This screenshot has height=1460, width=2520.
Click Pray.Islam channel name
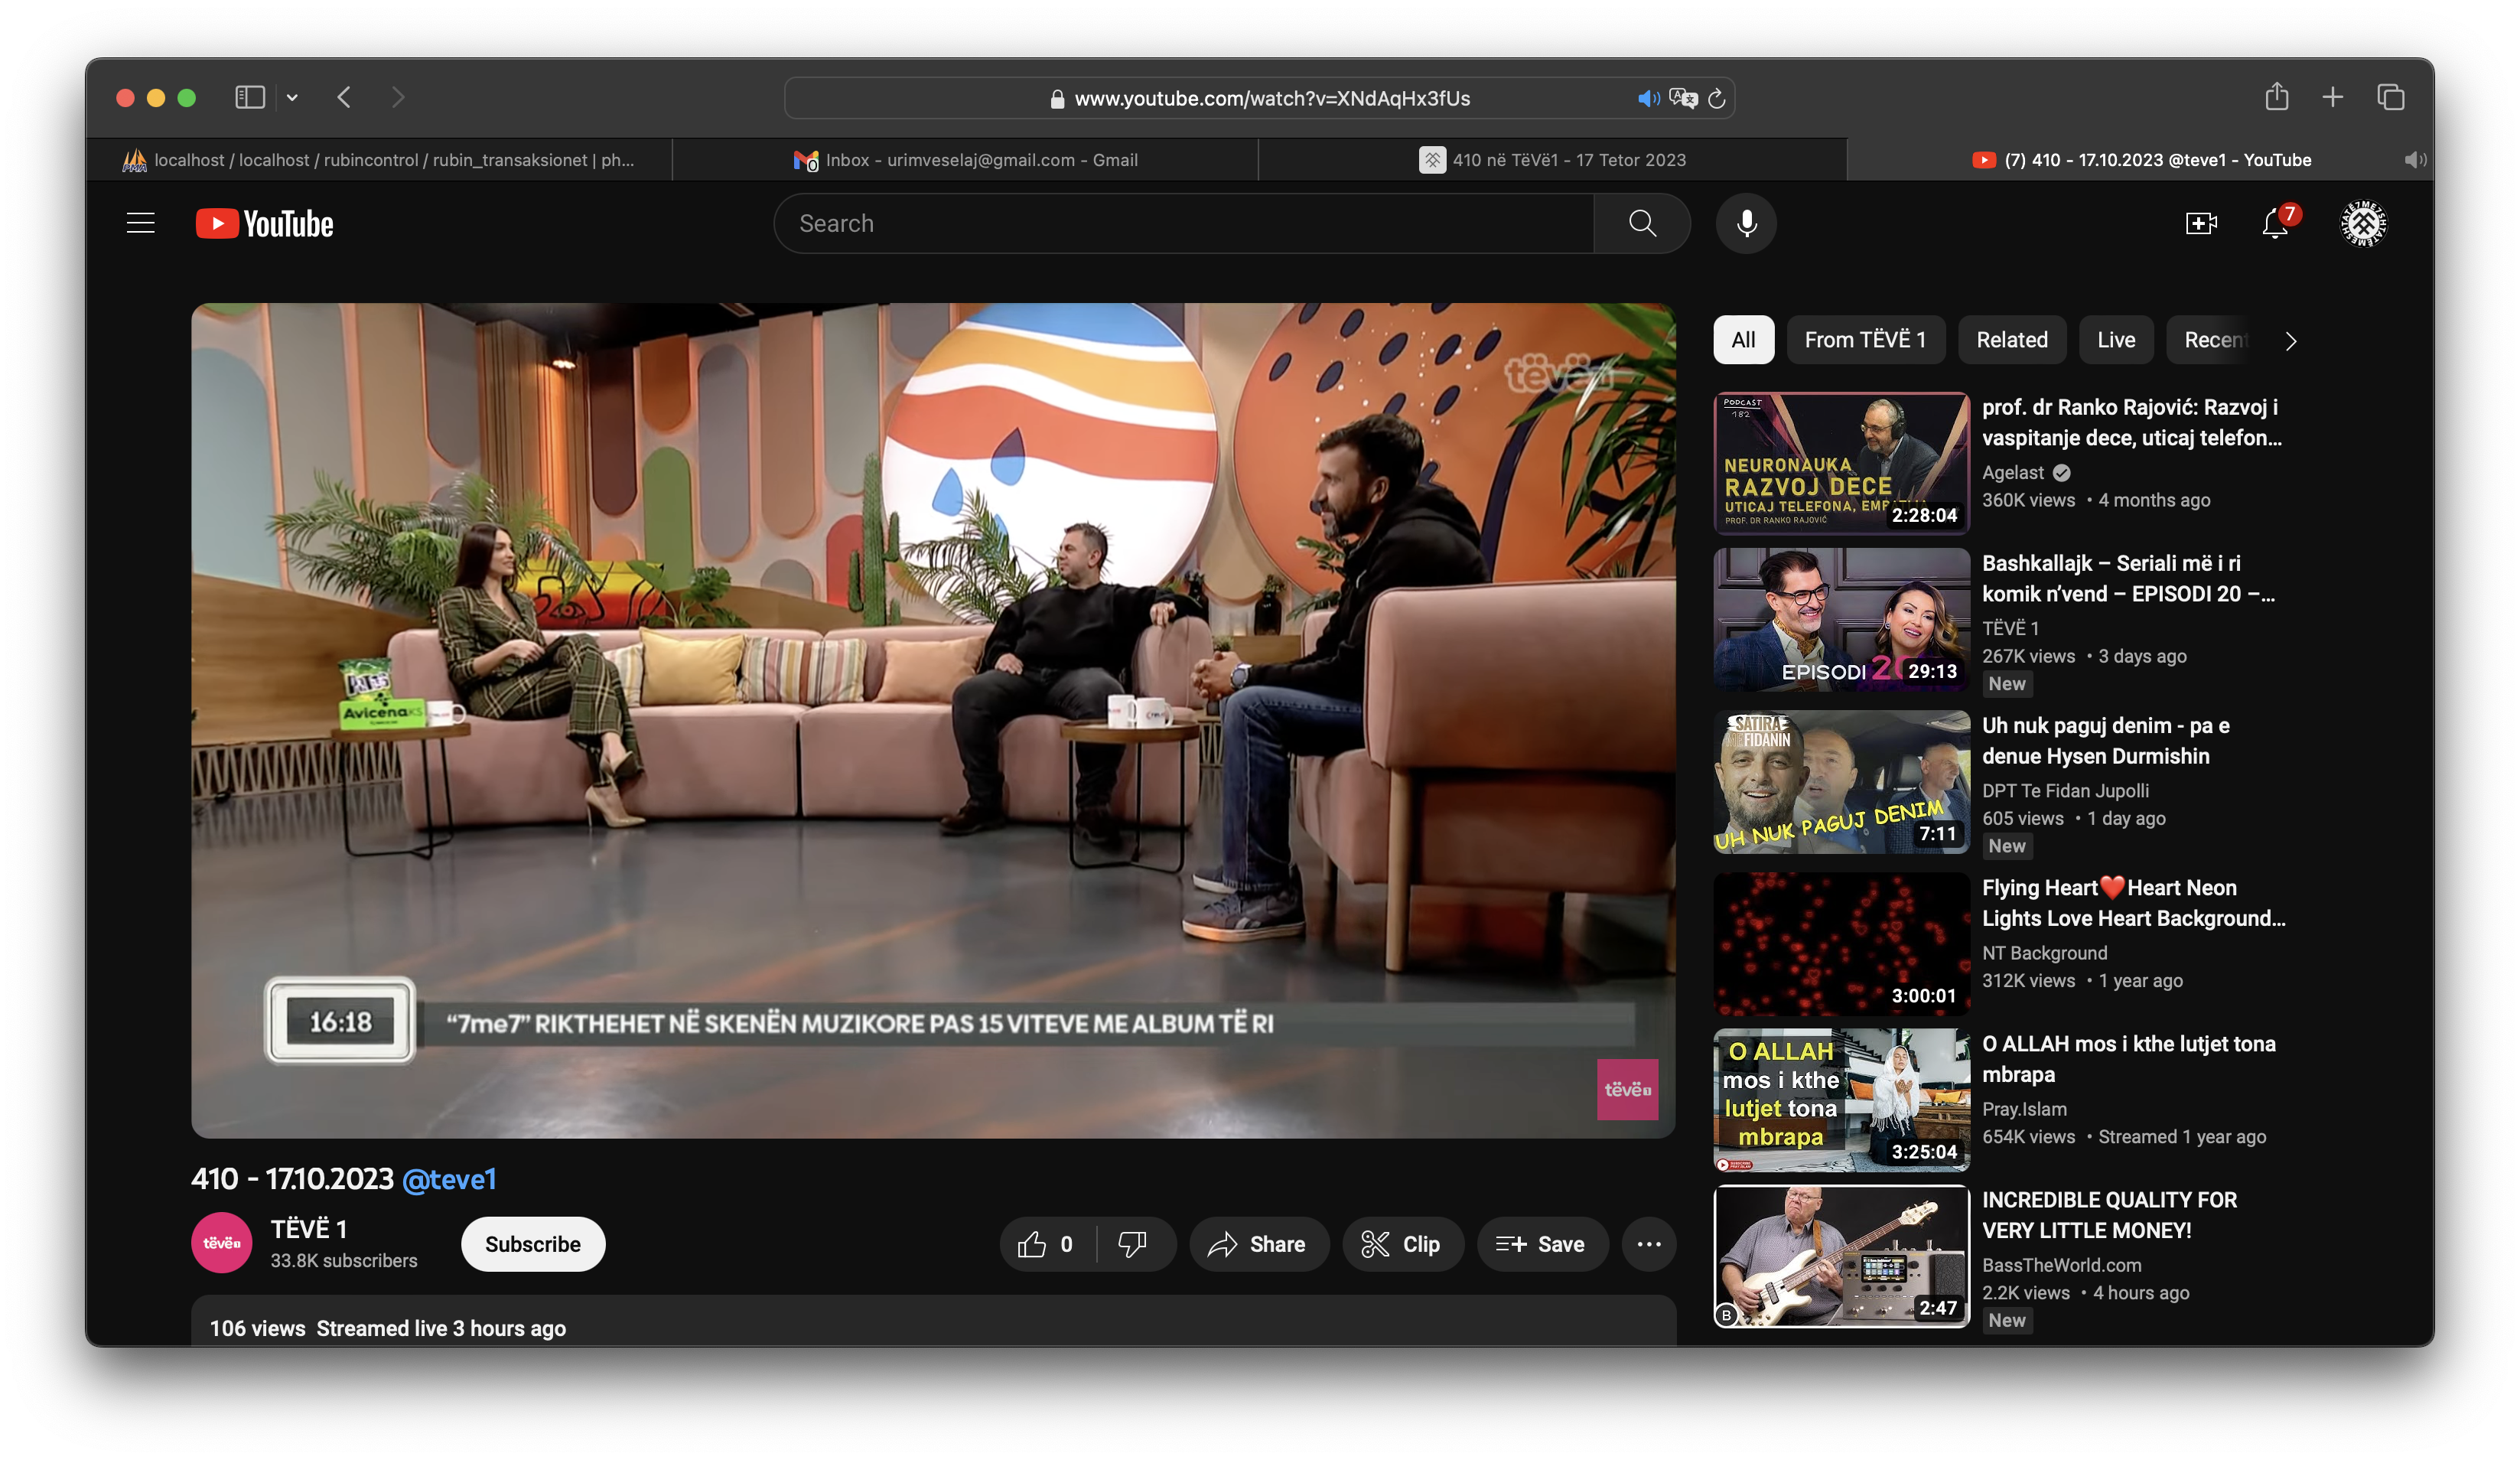click(2024, 1109)
